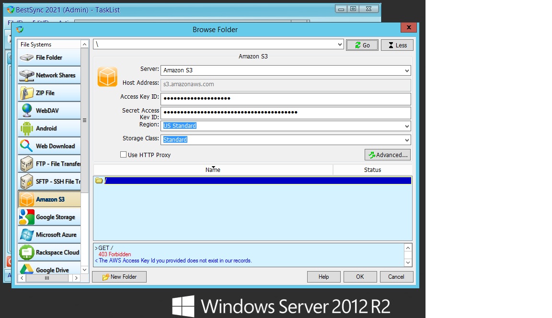The height and width of the screenshot is (318, 552).
Task: Minimize the BestSync TaskList window
Action: (341, 9)
